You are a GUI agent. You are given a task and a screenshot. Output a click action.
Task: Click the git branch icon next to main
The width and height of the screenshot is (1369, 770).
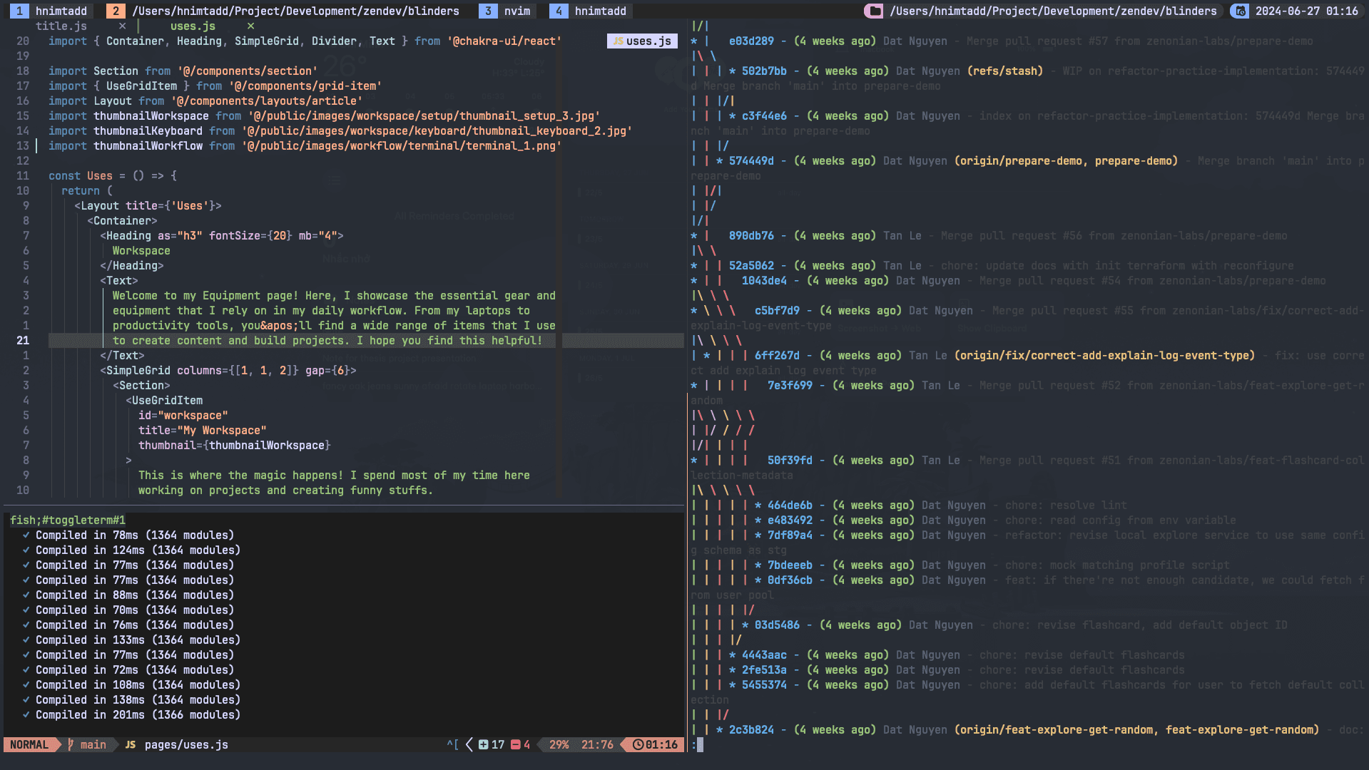click(x=70, y=744)
